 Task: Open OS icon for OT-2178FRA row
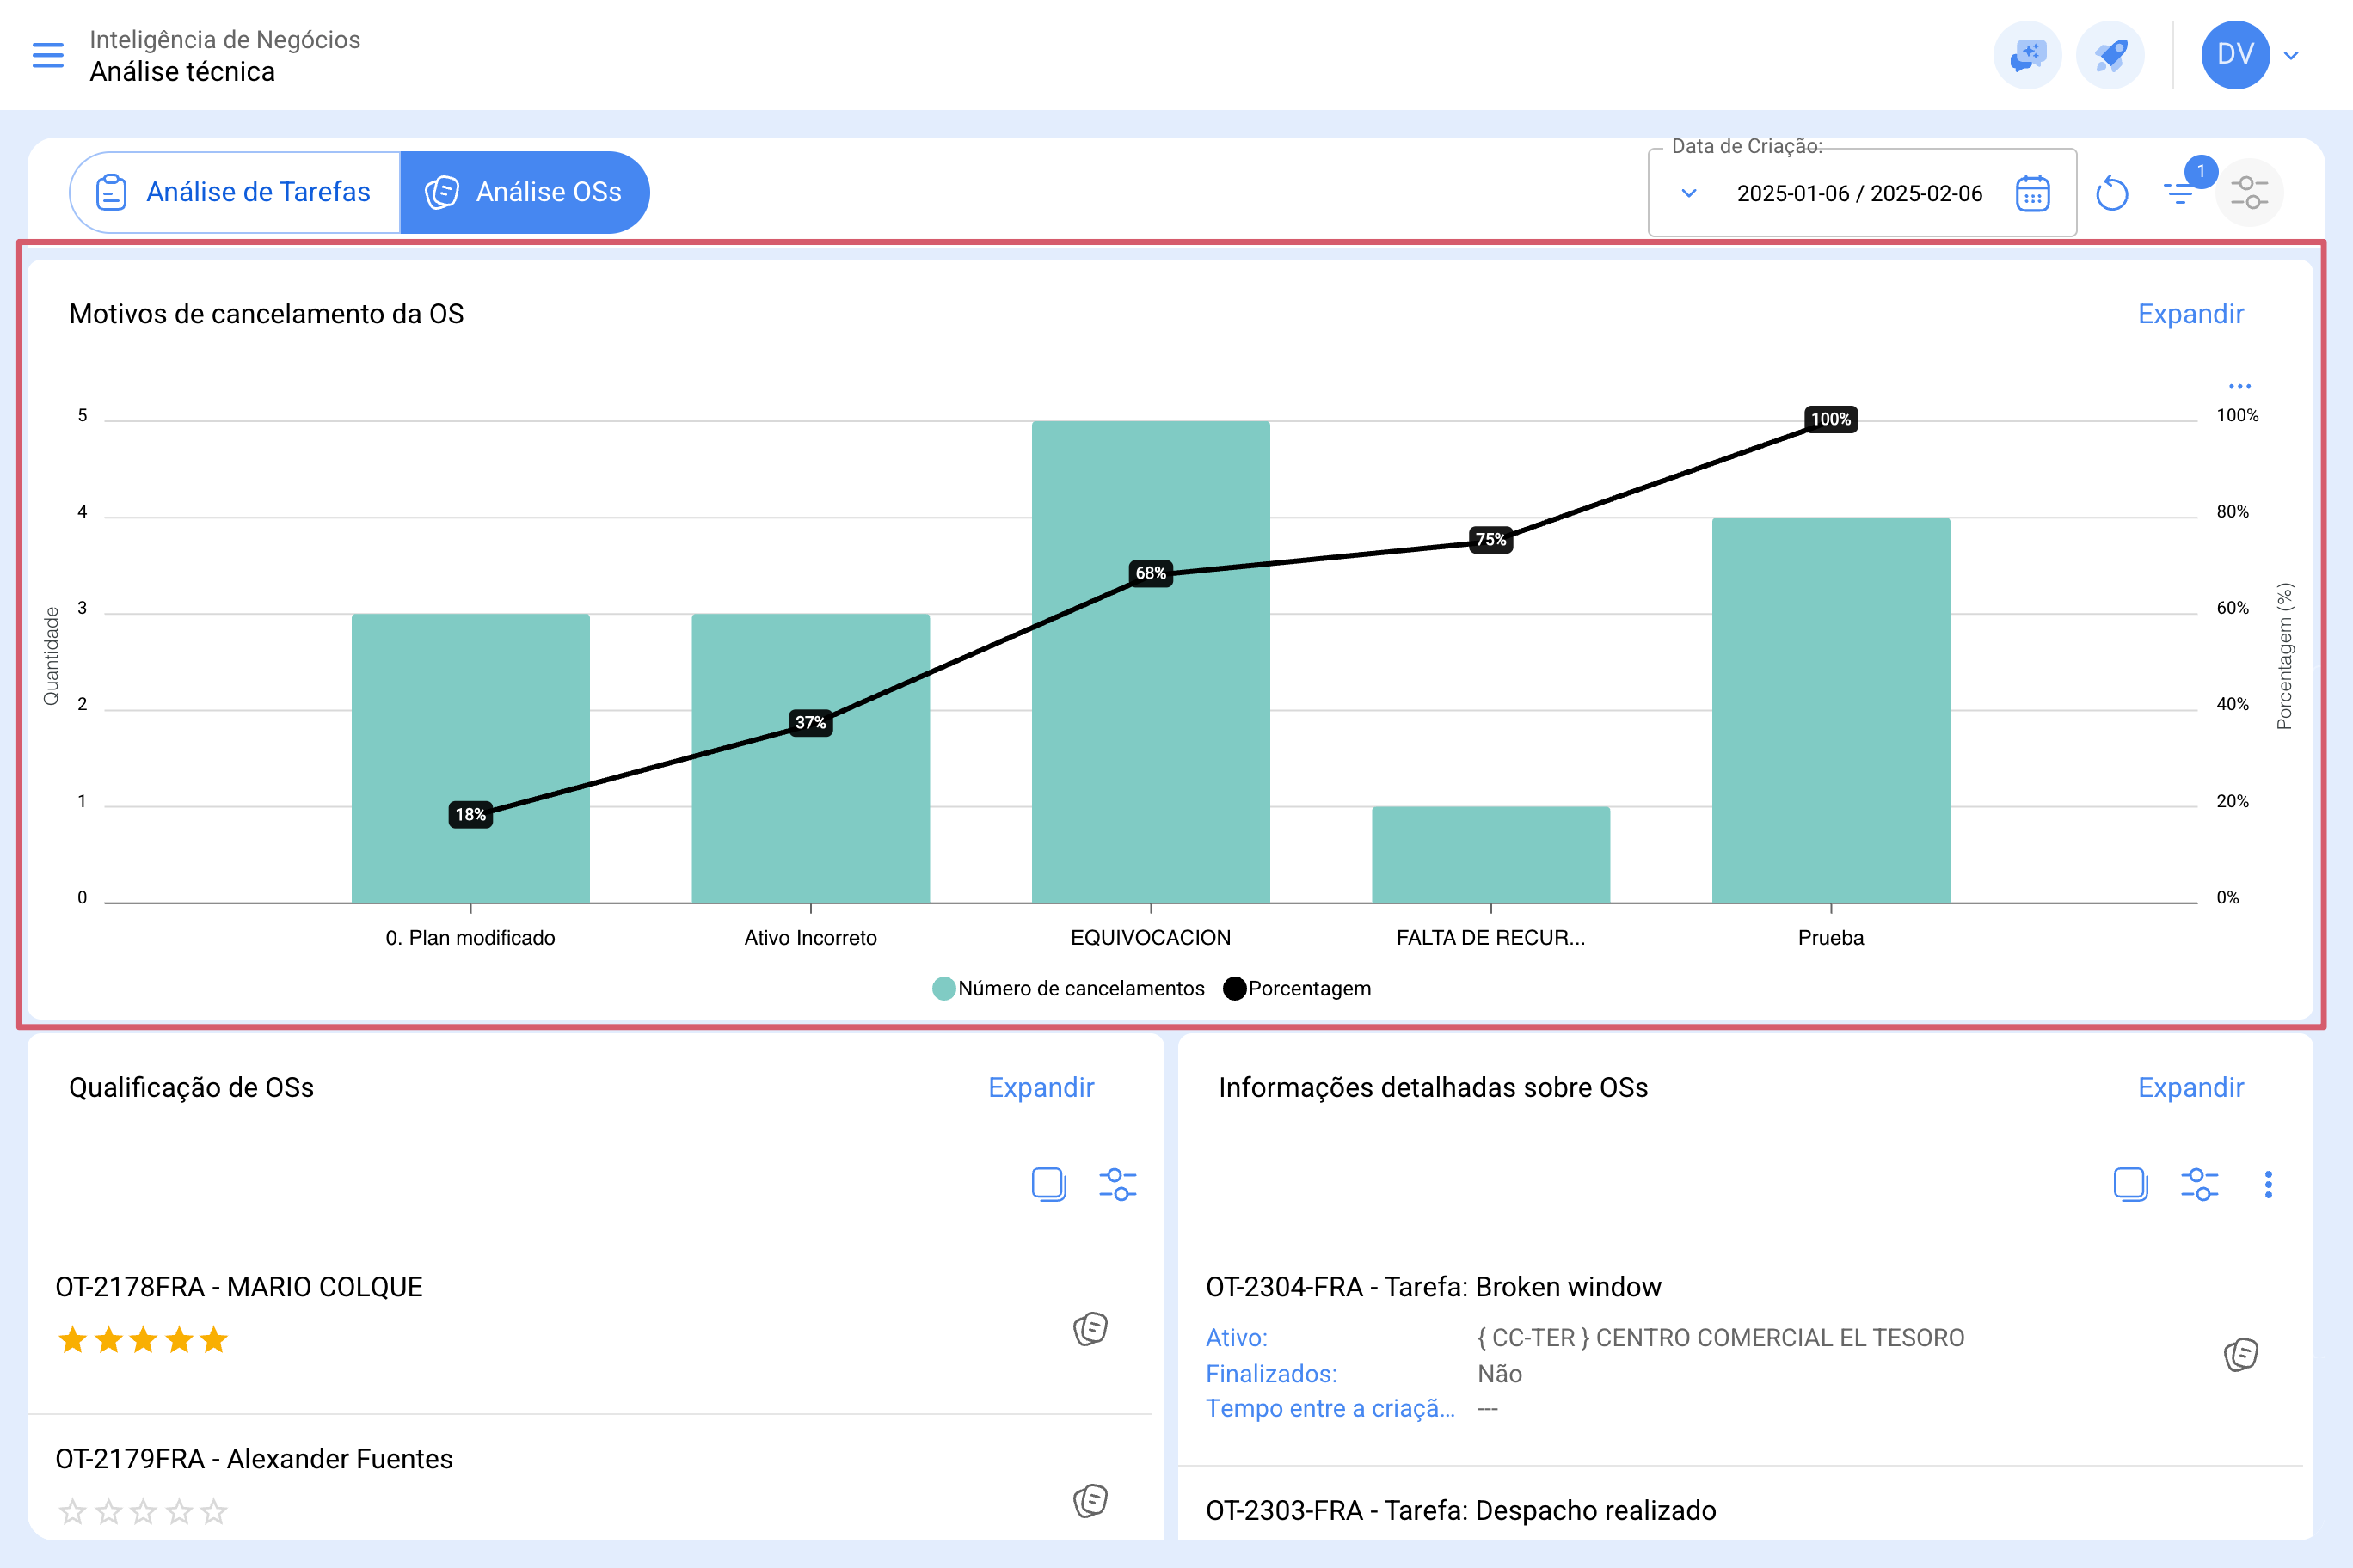coord(1090,1329)
